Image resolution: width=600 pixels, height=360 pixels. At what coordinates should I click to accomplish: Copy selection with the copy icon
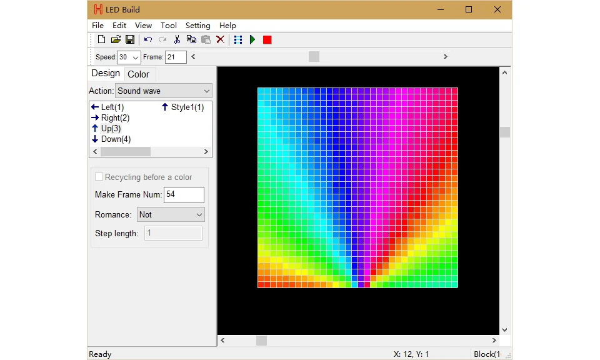(191, 39)
